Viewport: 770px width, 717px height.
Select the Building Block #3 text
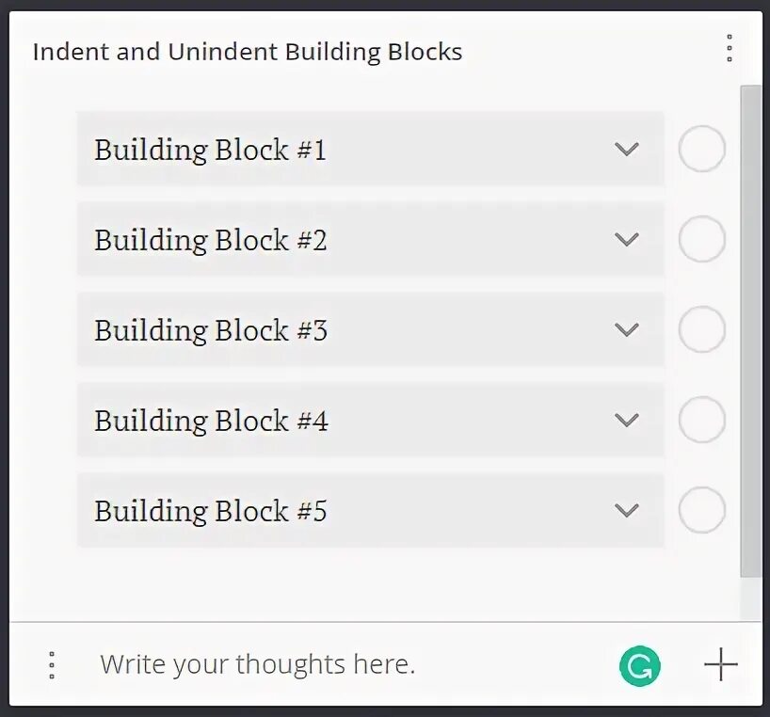[210, 330]
